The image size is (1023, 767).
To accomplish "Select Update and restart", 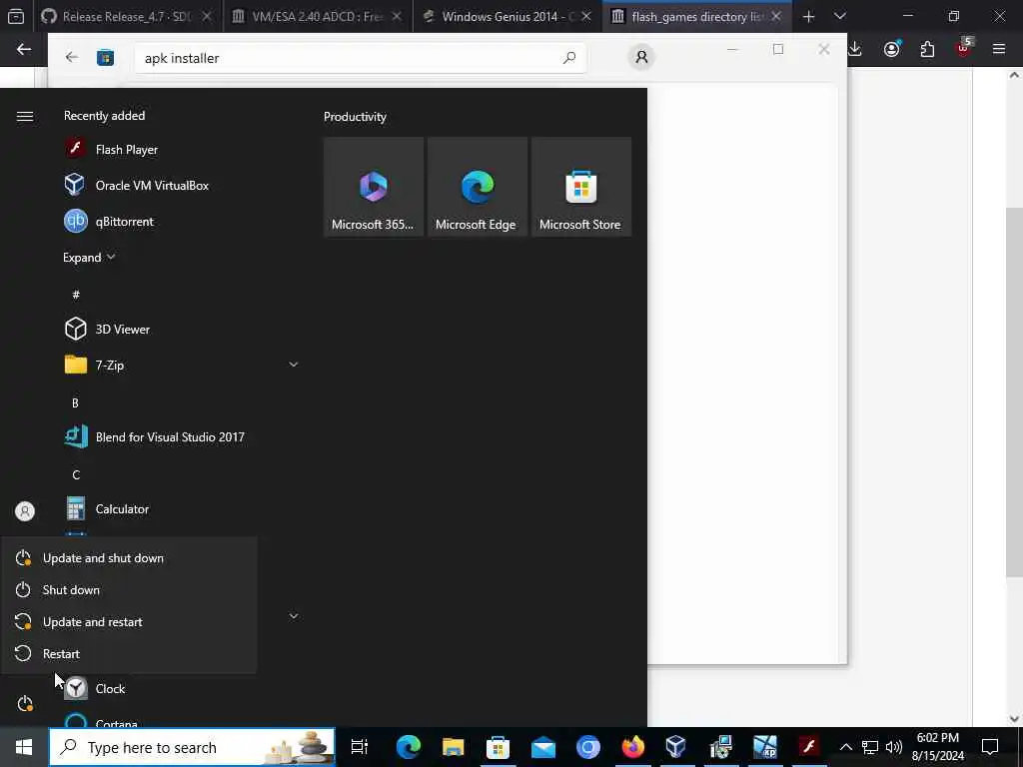I will point(129,621).
